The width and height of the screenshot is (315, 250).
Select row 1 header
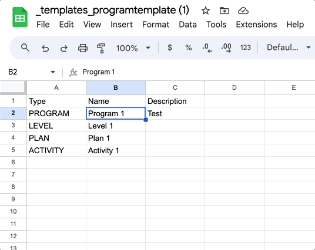tap(14, 101)
